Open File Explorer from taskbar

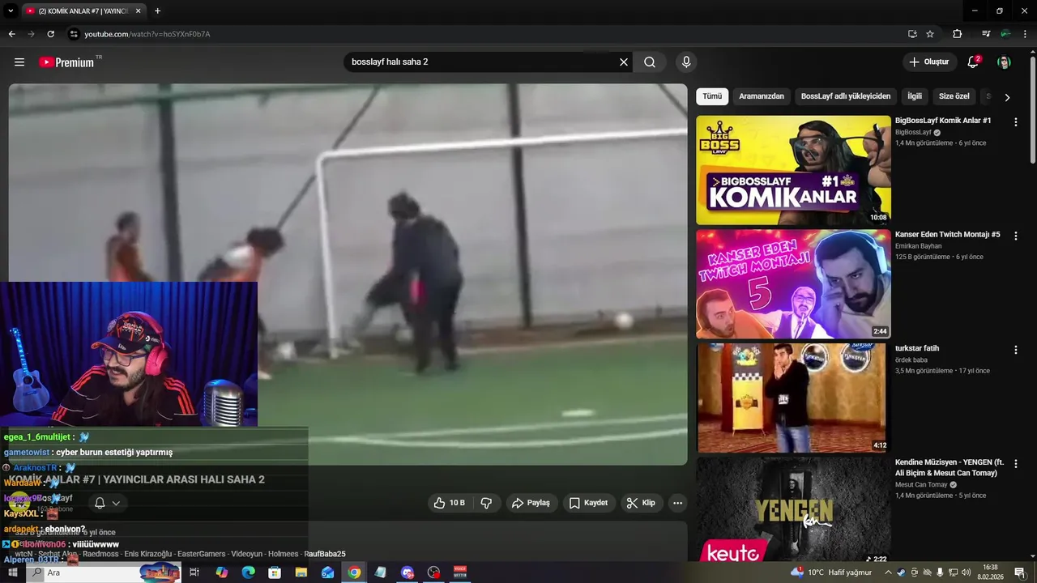pos(301,572)
